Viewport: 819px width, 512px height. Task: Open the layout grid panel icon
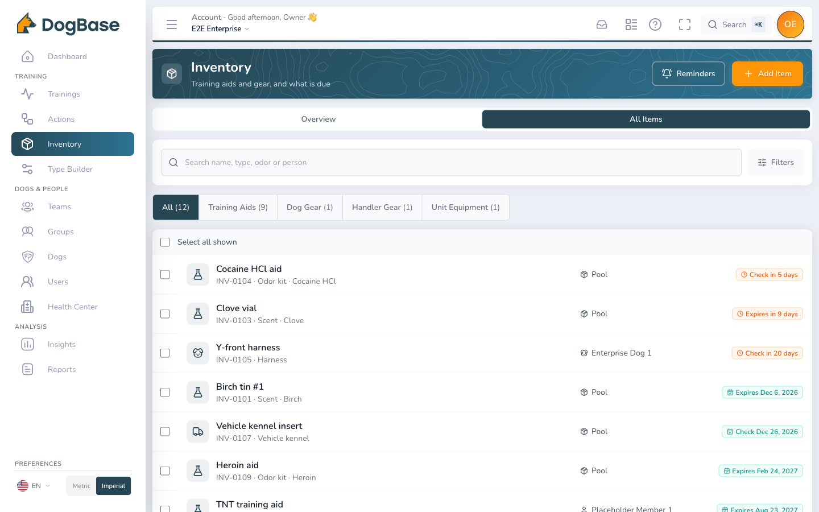click(x=631, y=24)
